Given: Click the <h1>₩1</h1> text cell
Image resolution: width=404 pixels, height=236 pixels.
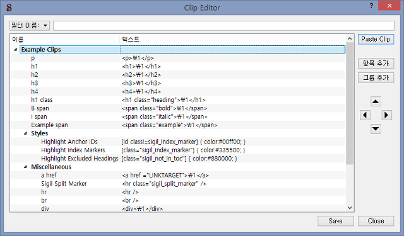Looking at the screenshot, I should (x=141, y=66).
